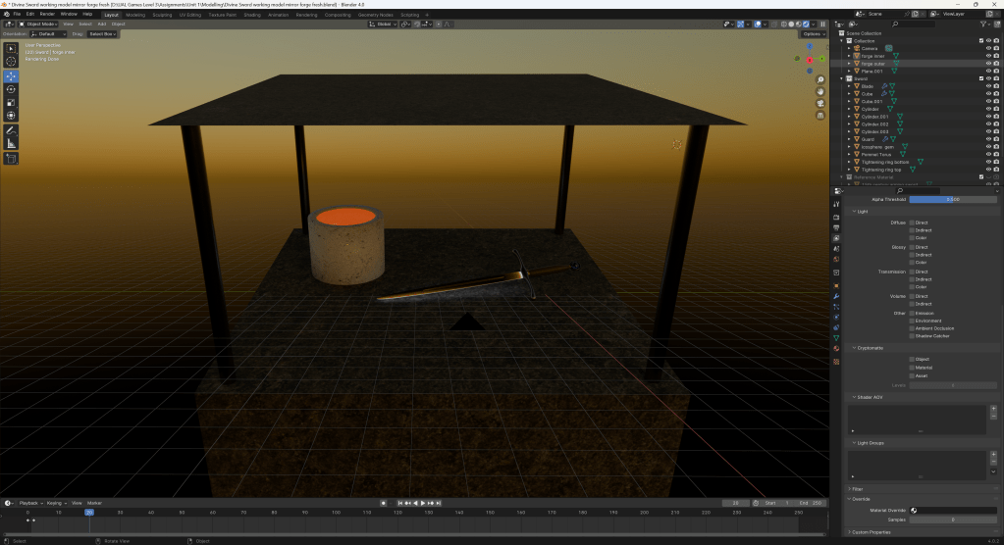Open the Render menu
The height and width of the screenshot is (545, 1004).
(46, 15)
